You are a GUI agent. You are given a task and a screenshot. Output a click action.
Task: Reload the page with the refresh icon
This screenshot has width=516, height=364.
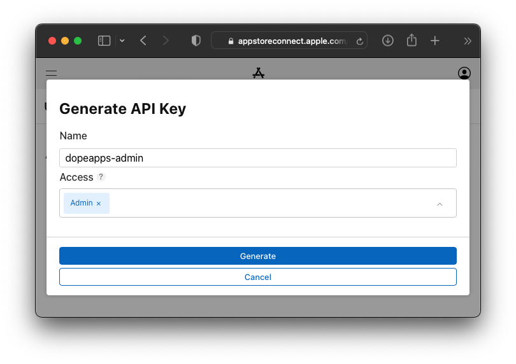click(360, 41)
